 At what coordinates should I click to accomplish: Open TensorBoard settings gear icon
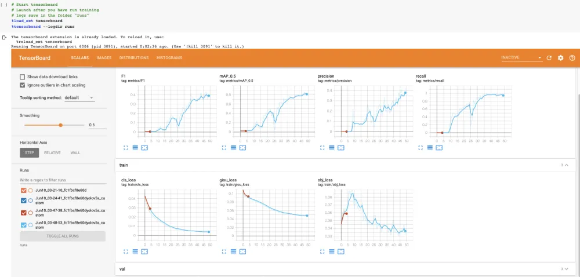(x=560, y=58)
